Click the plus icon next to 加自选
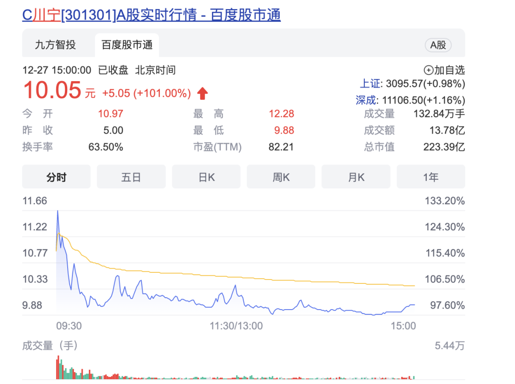 [428, 70]
